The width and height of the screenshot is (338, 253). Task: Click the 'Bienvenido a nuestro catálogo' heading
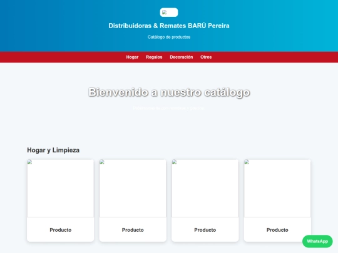pyautogui.click(x=169, y=92)
